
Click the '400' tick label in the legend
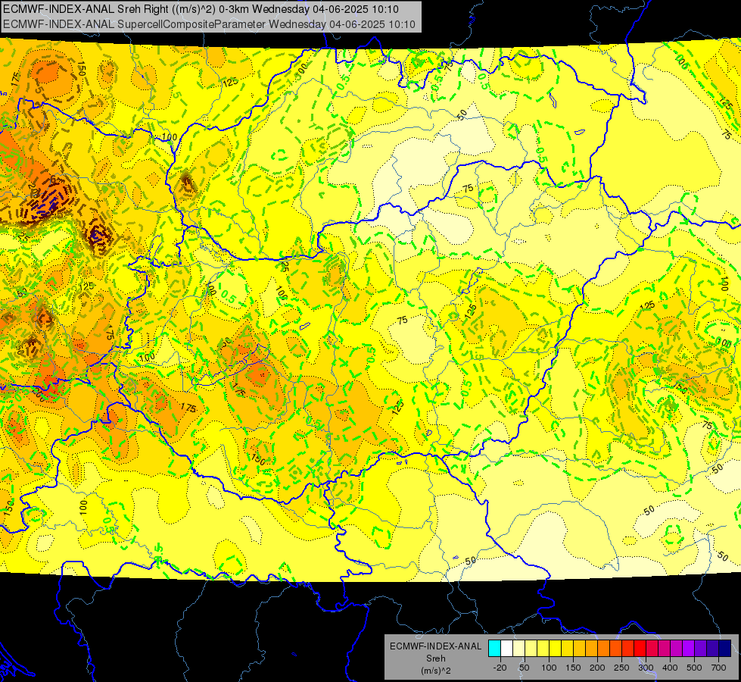point(670,668)
